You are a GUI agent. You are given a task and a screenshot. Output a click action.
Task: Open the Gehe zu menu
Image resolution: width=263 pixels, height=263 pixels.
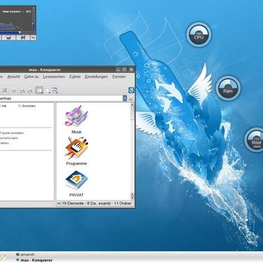click(32, 77)
